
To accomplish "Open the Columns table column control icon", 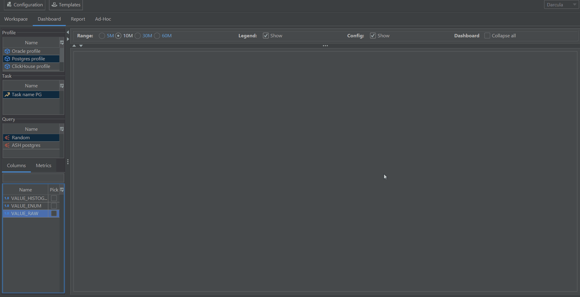I will 62,190.
